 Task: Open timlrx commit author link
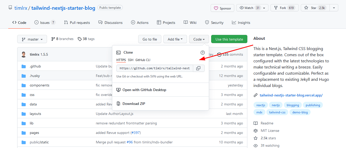34,54
